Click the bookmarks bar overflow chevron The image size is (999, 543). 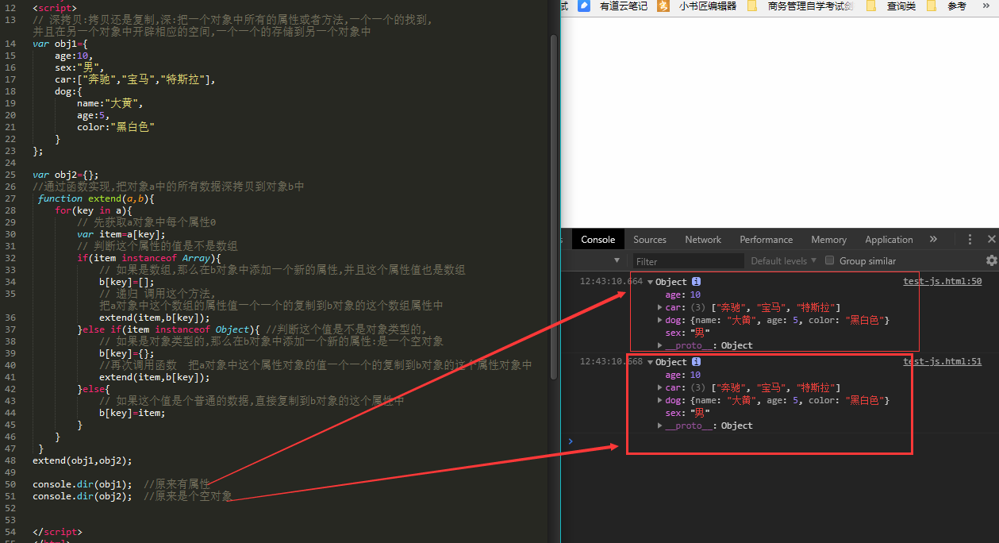tap(986, 6)
